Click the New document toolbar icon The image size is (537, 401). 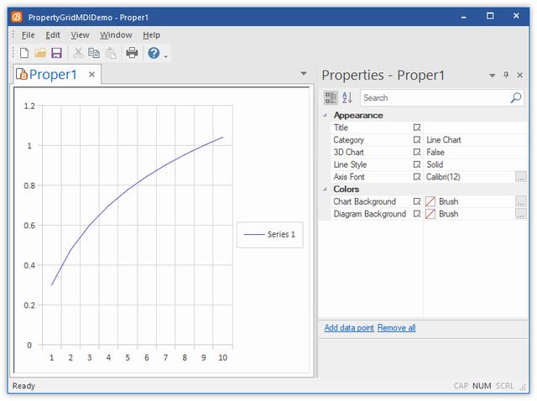pos(24,53)
